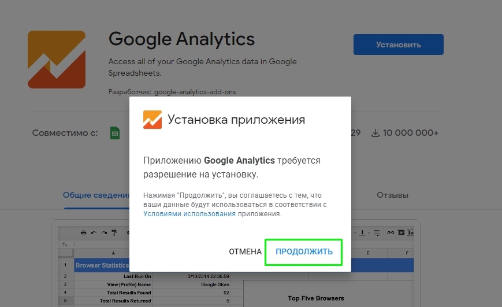Click the green Google Sheets compatibility icon

(x=115, y=133)
